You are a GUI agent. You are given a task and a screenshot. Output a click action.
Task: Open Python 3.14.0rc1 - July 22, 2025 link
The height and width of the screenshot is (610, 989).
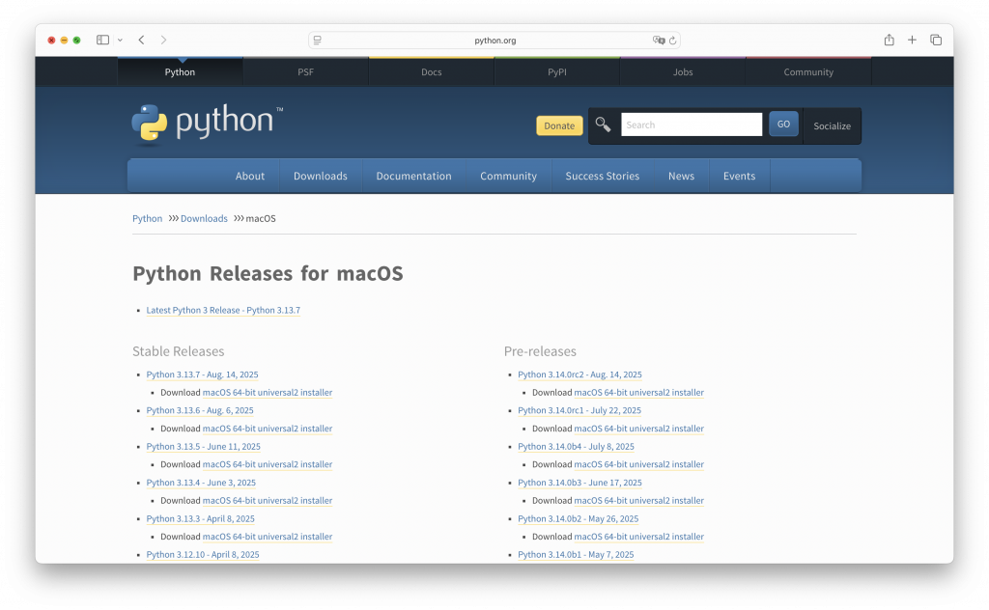click(x=579, y=410)
